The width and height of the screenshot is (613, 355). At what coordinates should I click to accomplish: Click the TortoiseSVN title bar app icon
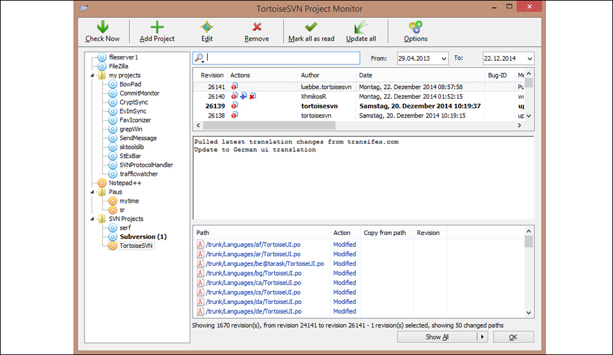click(x=84, y=8)
